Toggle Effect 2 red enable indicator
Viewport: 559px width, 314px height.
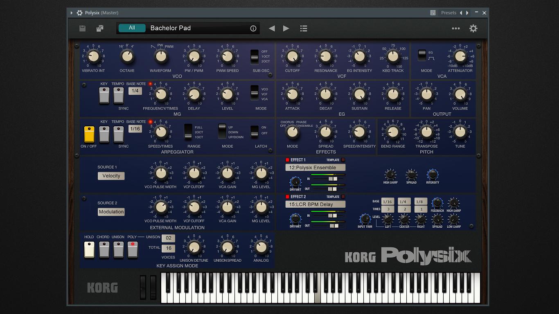click(287, 197)
